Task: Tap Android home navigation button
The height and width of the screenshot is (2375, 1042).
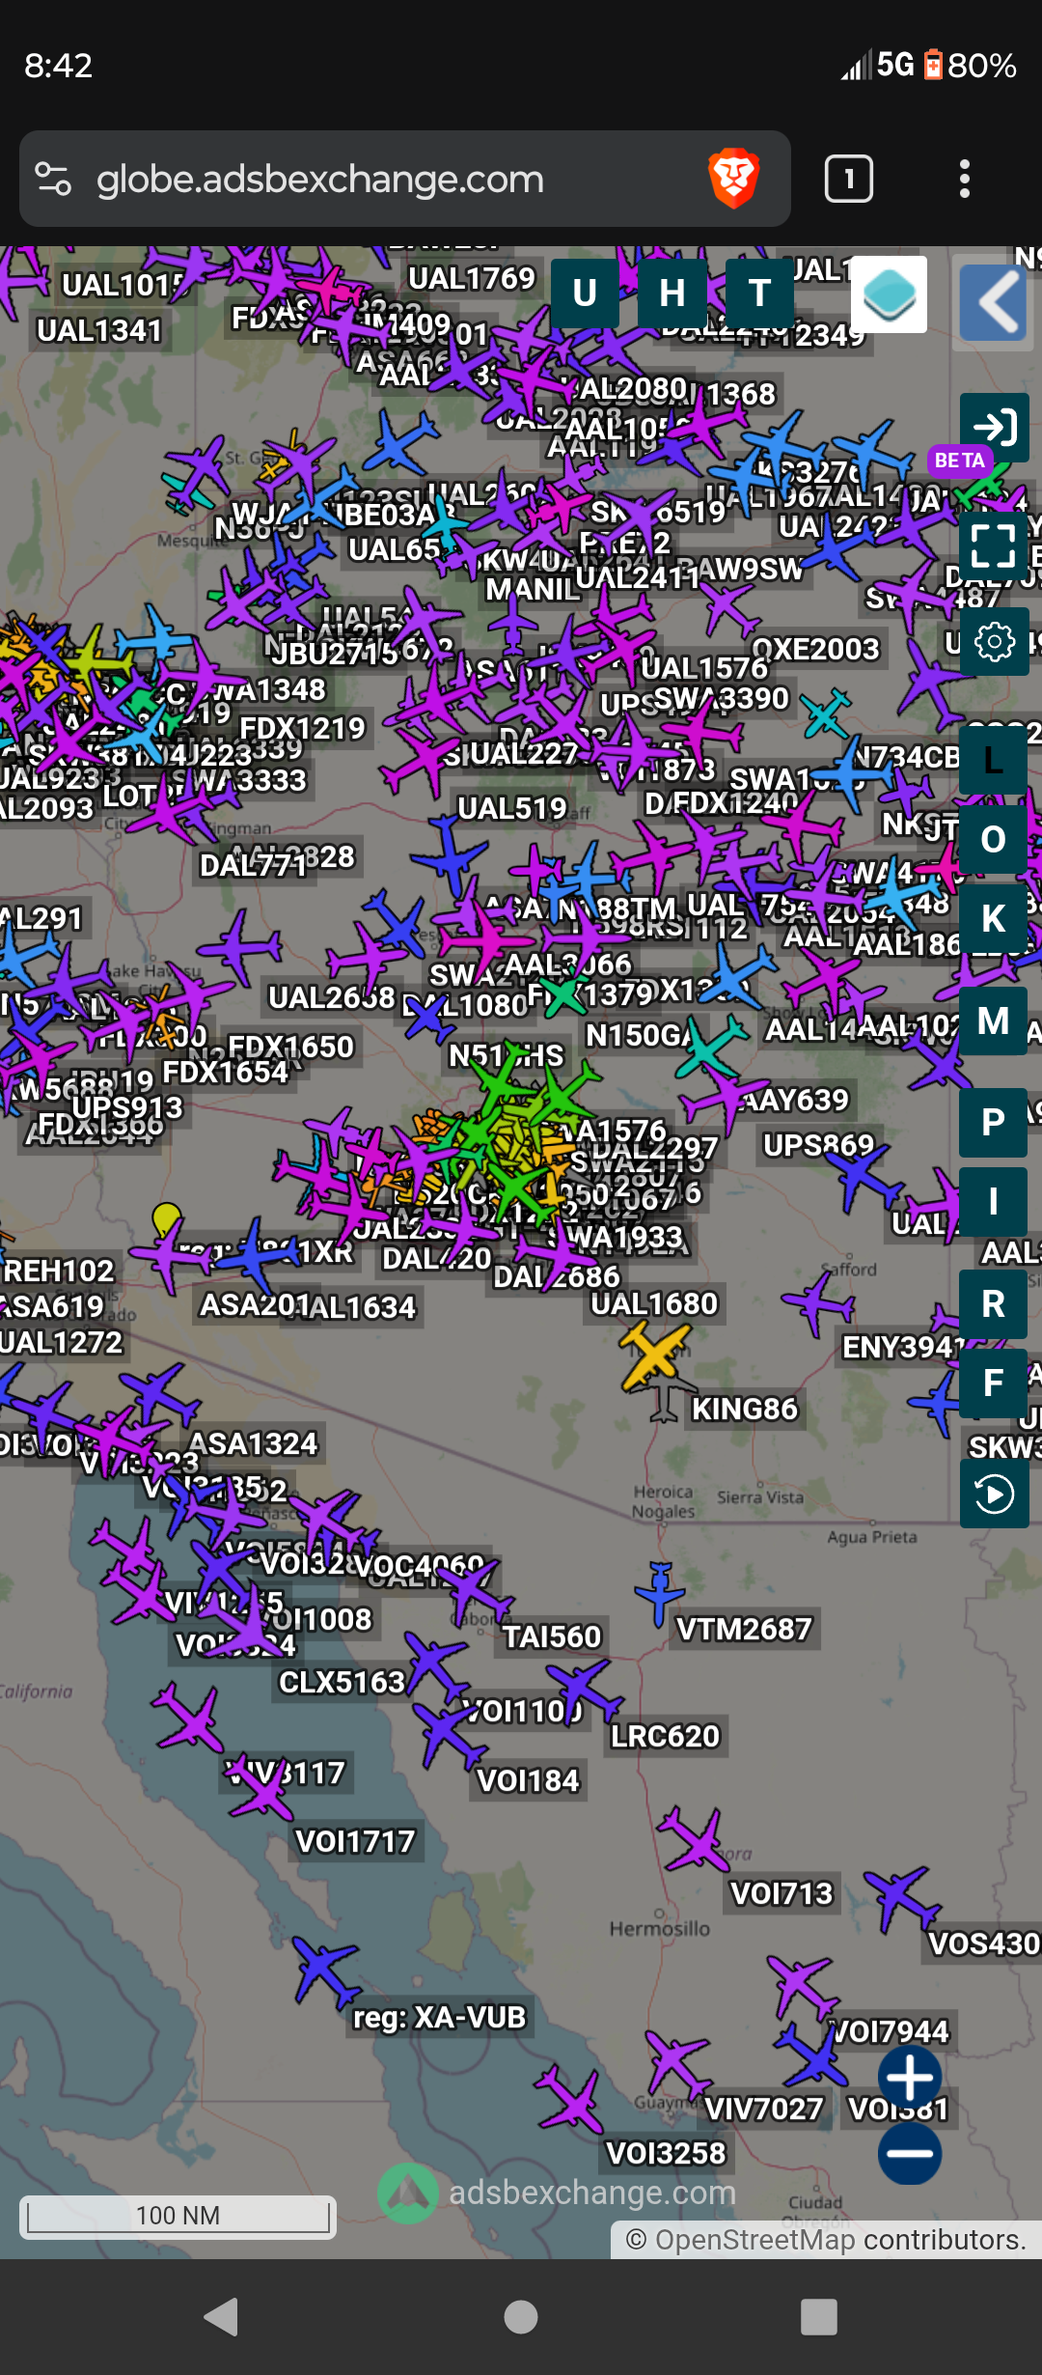Action: pos(521,2316)
